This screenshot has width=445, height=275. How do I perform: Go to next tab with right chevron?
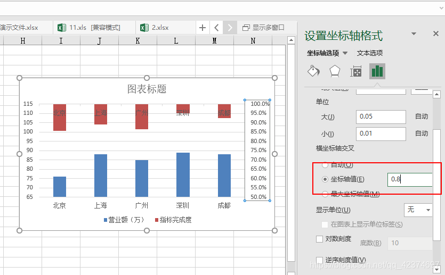click(x=230, y=28)
